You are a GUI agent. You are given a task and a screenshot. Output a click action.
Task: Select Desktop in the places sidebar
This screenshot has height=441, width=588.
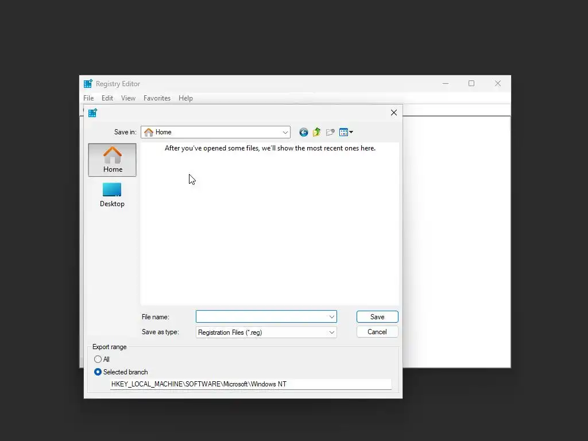click(112, 195)
